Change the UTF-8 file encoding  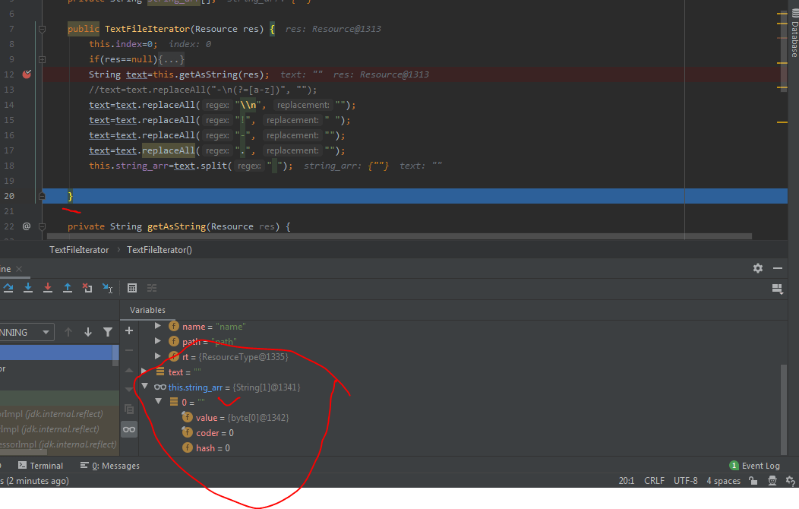685,480
